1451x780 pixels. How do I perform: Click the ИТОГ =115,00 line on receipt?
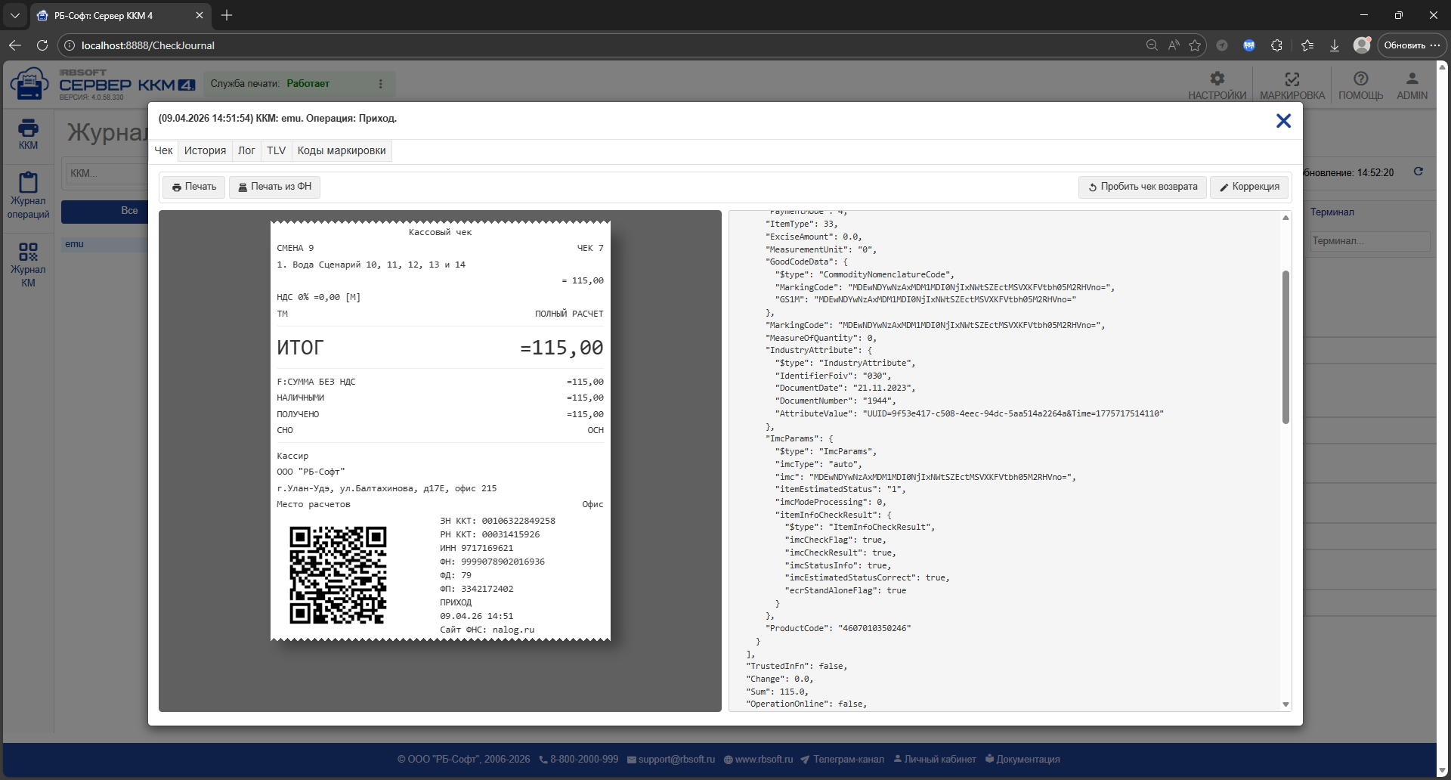click(440, 348)
